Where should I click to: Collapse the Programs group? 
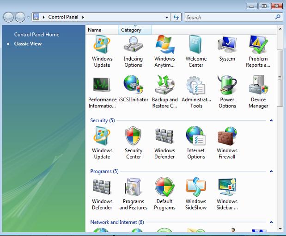pyautogui.click(x=271, y=171)
